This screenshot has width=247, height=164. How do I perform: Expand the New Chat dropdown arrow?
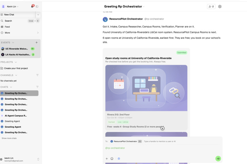coord(38,15)
